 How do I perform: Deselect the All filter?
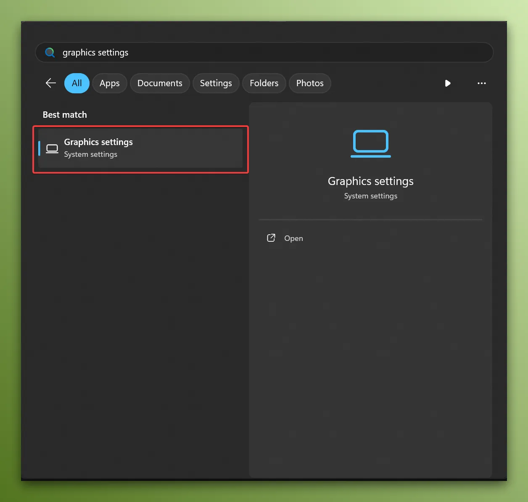click(x=77, y=83)
